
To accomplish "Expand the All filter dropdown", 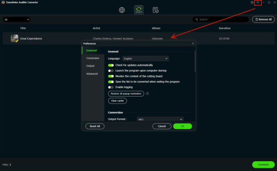I will coord(17,20).
